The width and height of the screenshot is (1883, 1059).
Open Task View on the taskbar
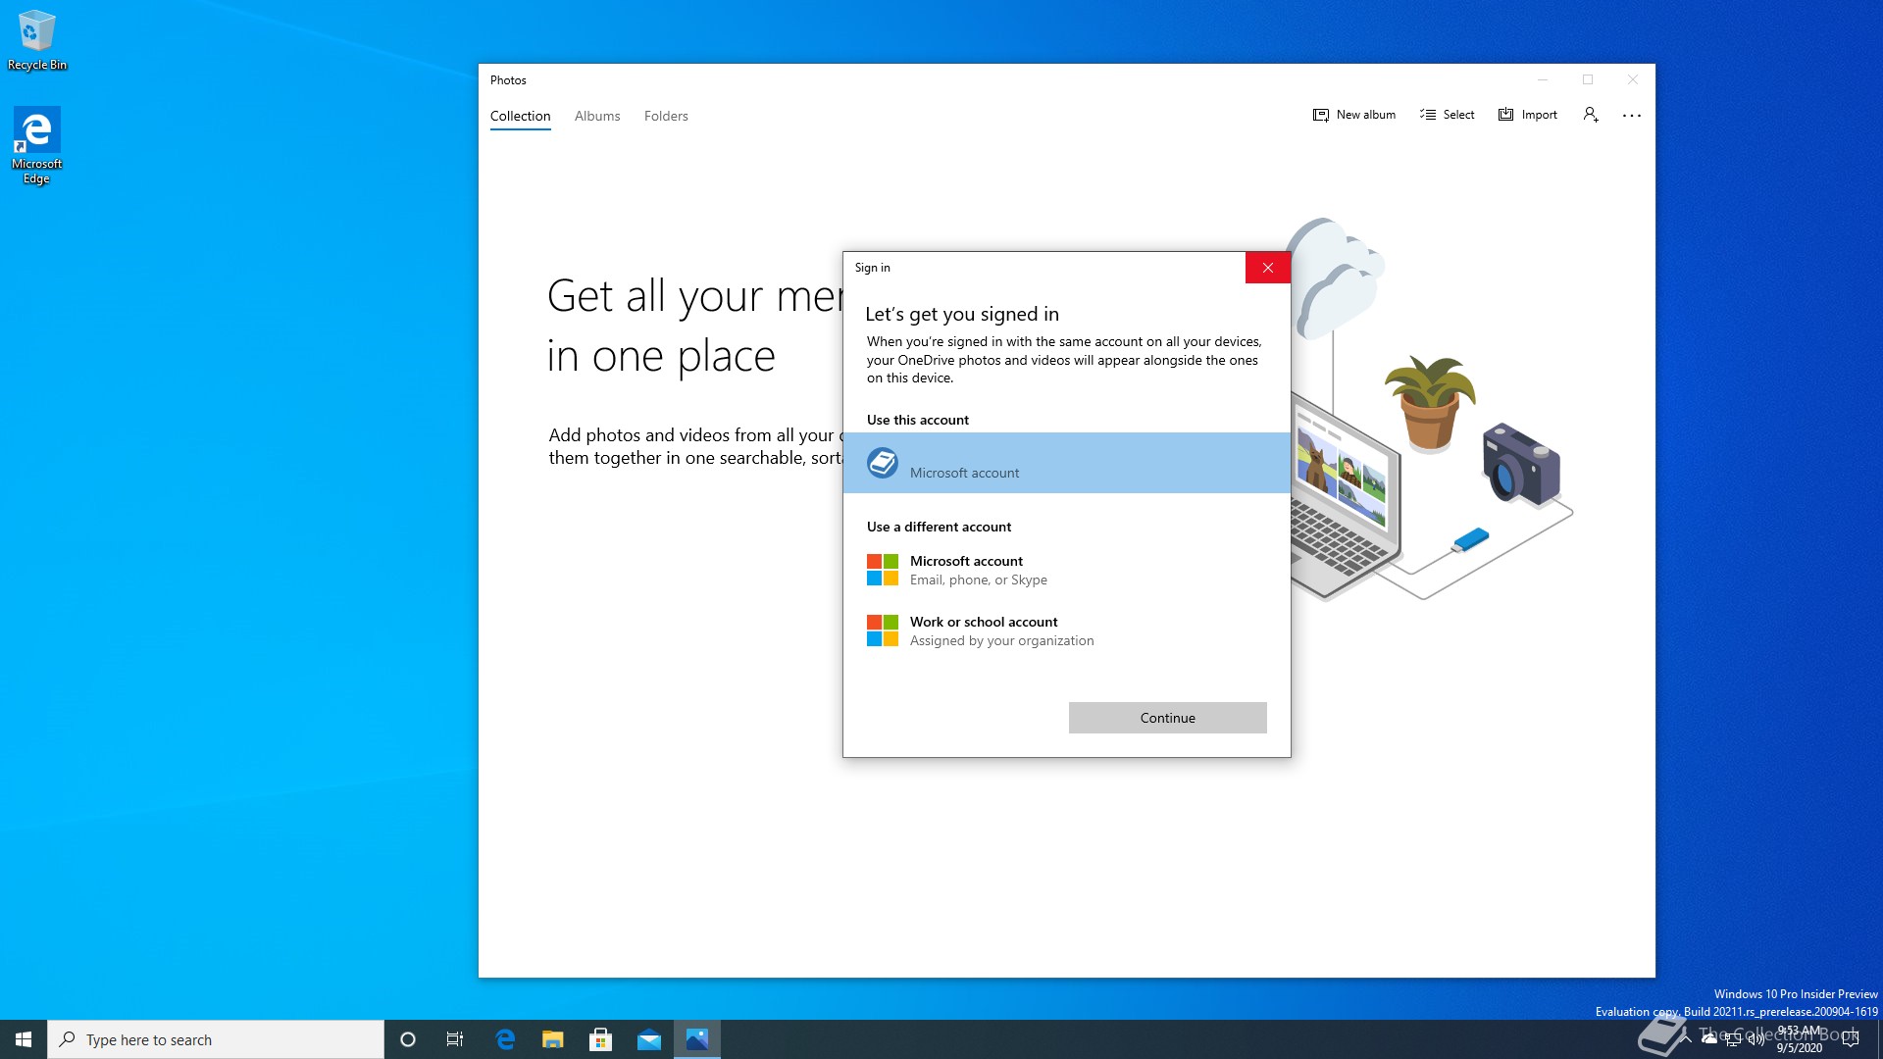(455, 1039)
